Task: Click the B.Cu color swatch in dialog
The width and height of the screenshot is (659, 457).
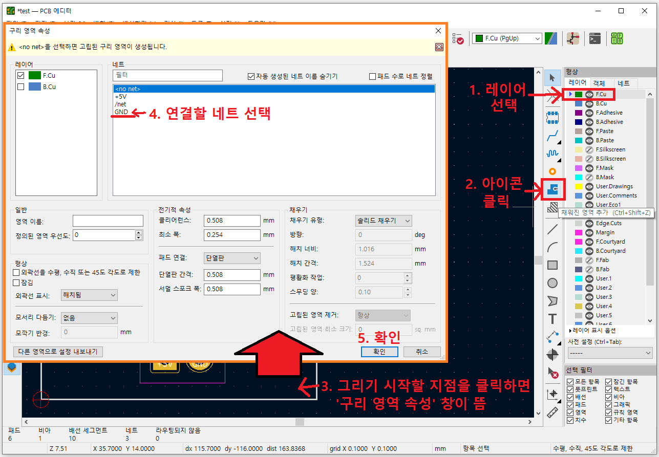Action: pyautogui.click(x=35, y=87)
